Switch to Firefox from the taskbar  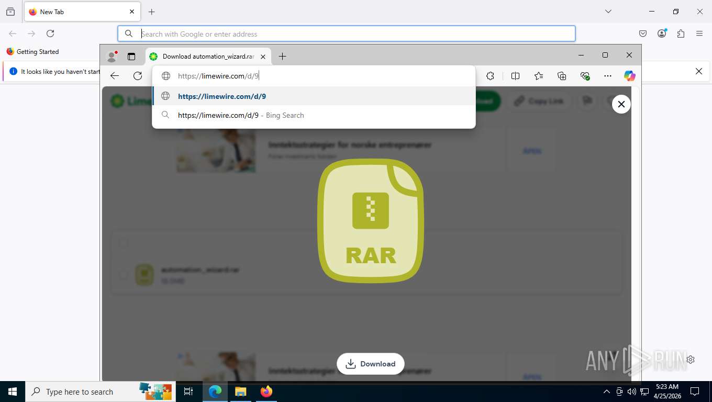[266, 392]
